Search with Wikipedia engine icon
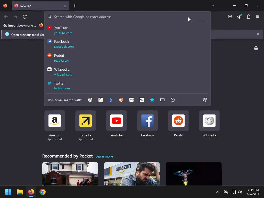This screenshot has height=198, width=264. tap(142, 100)
